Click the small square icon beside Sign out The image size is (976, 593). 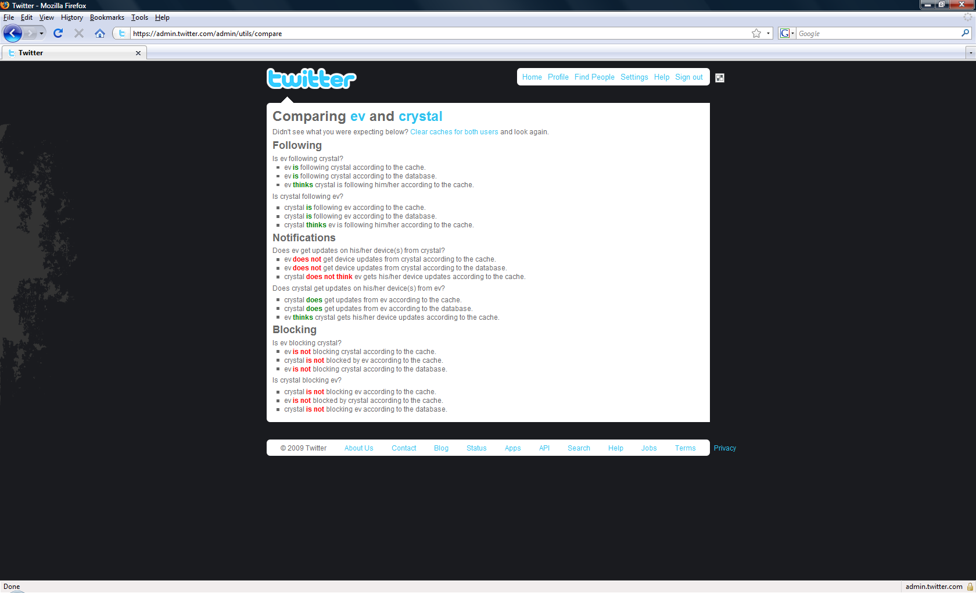pos(720,78)
